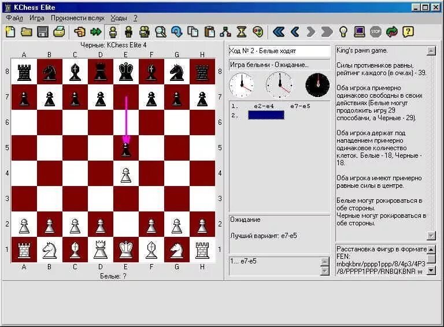
Task: Open the Произнести вслух menu
Action: pyautogui.click(x=77, y=18)
